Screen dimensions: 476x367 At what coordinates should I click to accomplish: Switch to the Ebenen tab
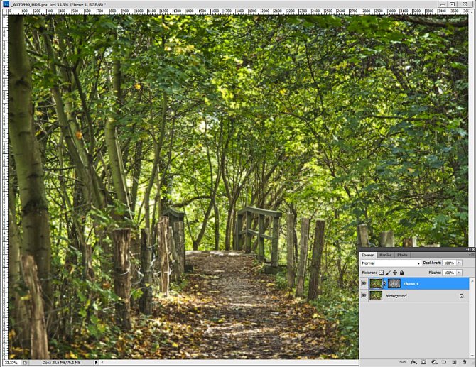(x=368, y=255)
